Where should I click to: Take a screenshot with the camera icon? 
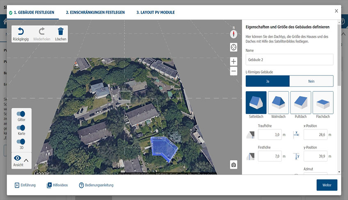coord(234,165)
